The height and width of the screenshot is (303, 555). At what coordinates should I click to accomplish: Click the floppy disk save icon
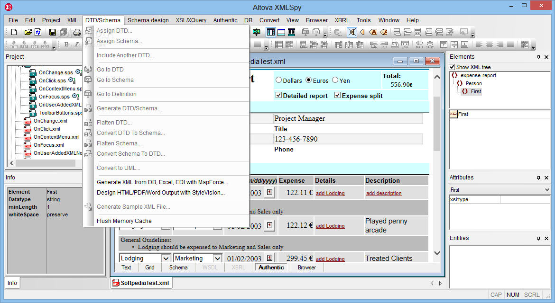coord(52,32)
